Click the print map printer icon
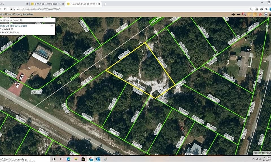Viewport: 271px width, 162px height. point(266,14)
